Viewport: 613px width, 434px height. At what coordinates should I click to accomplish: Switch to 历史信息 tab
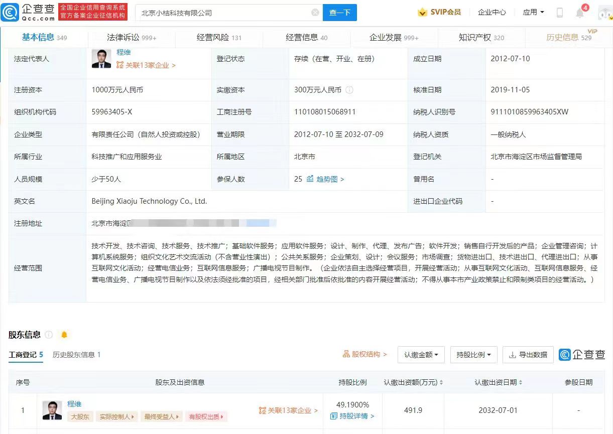pyautogui.click(x=569, y=38)
